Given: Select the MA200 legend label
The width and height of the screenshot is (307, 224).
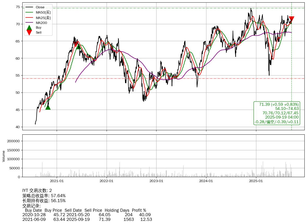Looking at the screenshot, I should (41, 23).
